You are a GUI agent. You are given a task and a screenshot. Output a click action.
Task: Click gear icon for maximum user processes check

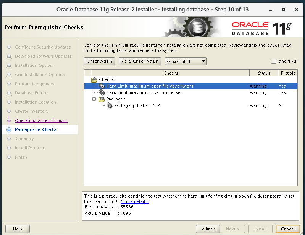(x=102, y=92)
